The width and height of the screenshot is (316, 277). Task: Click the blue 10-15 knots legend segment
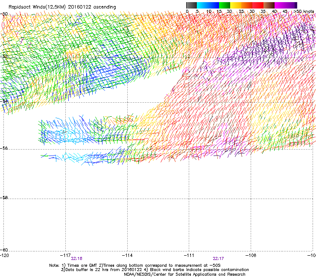214,5
